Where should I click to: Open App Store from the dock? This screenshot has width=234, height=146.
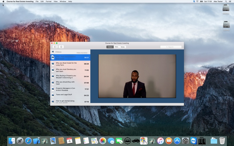point(177,141)
